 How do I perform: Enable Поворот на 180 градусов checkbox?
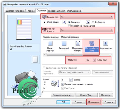(x=69, y=26)
